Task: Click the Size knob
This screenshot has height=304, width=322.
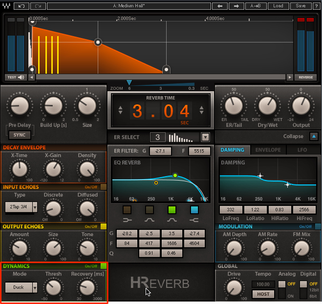Action: 87,105
